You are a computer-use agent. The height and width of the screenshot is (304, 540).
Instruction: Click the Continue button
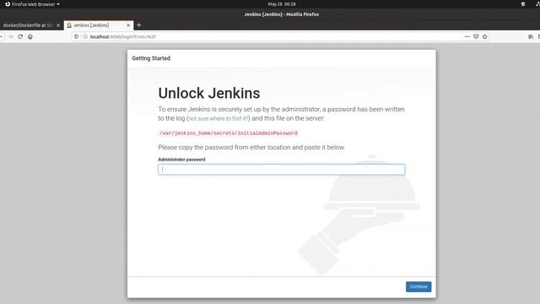point(418,287)
